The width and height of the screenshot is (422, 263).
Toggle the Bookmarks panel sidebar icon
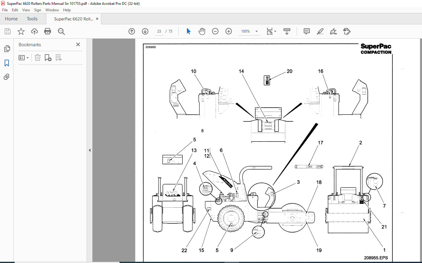point(7,63)
